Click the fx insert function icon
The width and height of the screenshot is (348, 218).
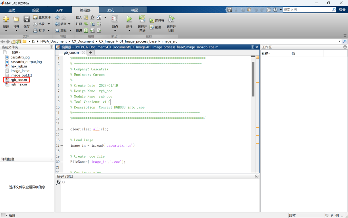tap(92, 17)
